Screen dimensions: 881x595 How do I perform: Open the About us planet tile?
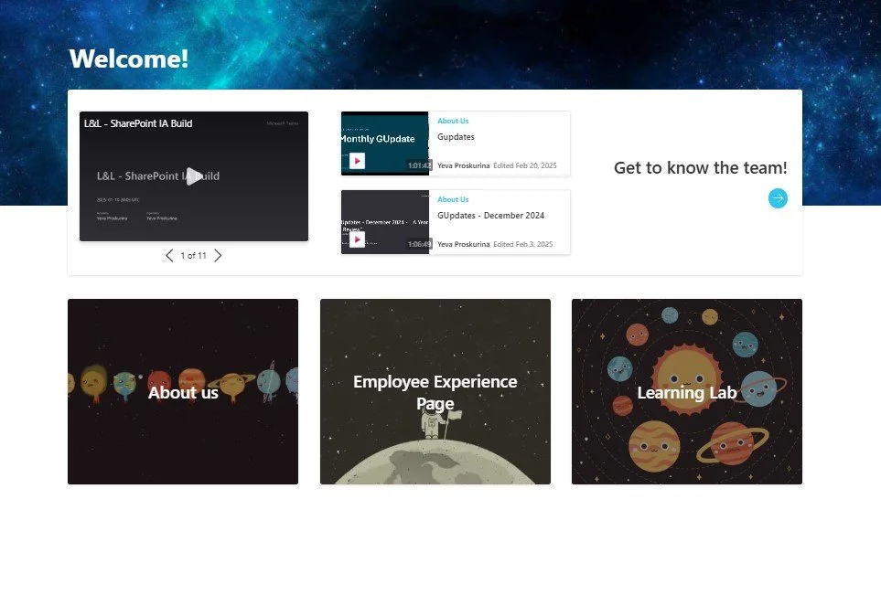click(182, 391)
